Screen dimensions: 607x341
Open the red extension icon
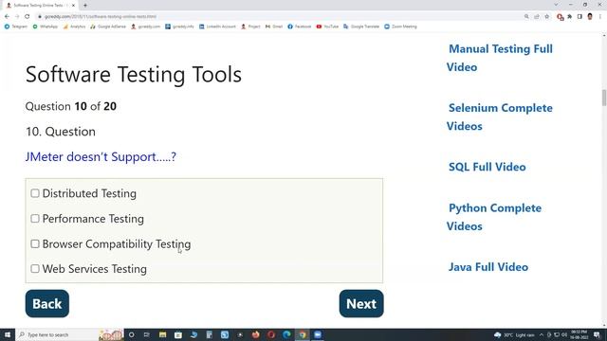[x=560, y=17]
